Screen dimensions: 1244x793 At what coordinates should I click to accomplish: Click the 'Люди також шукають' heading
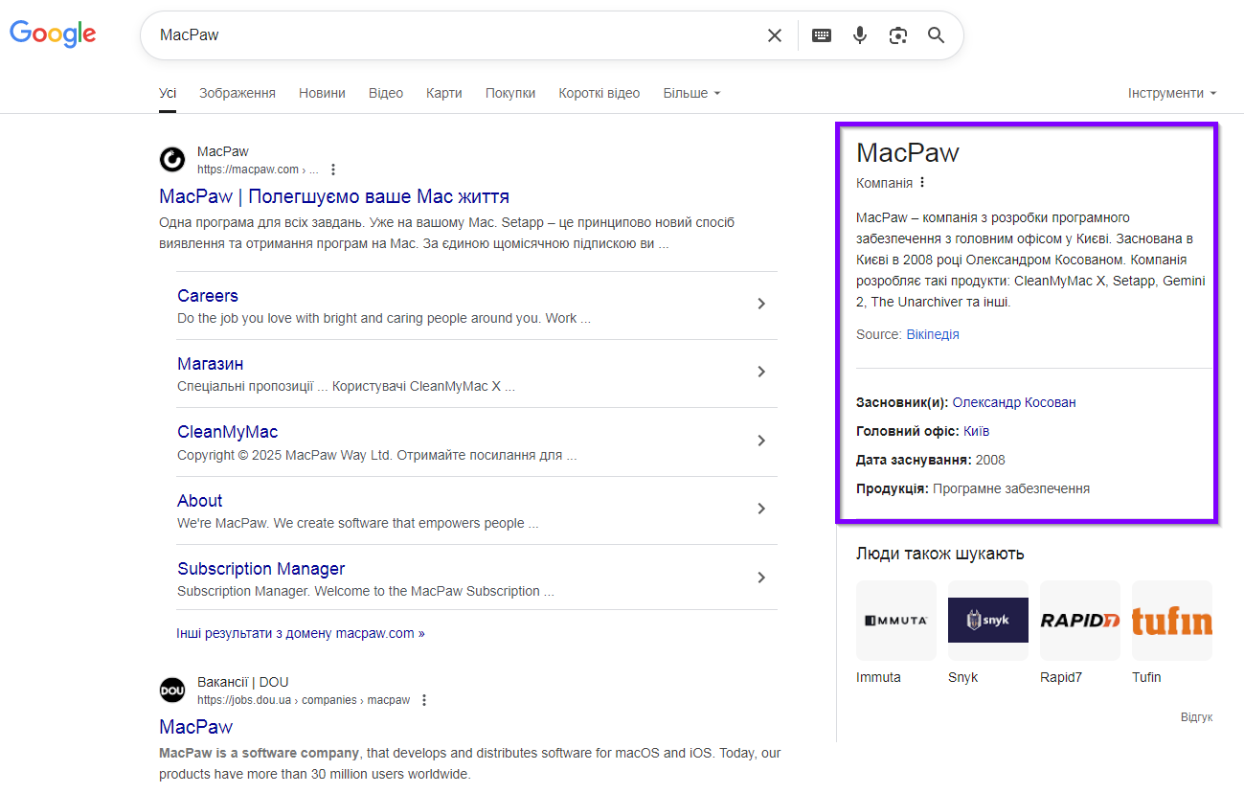point(940,554)
